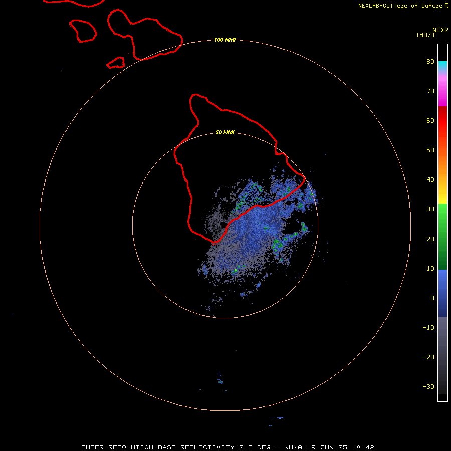Click the 30 value on the dBZ scale

pos(430,209)
